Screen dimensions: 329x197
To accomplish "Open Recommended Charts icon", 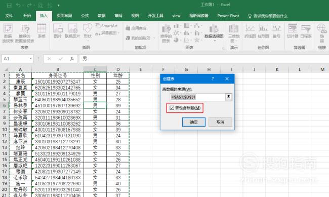I will [x=166, y=33].
